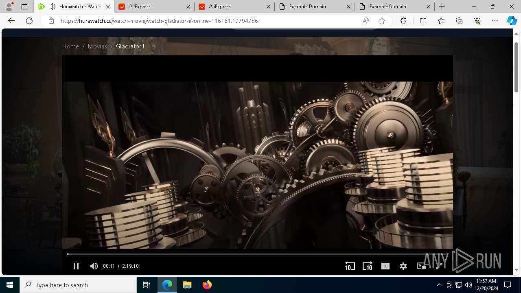
Task: Seek on the video progress bar
Action: [257, 254]
